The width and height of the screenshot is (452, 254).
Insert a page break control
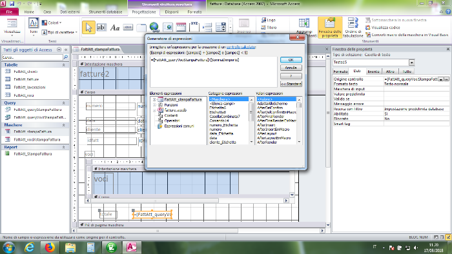click(207, 28)
